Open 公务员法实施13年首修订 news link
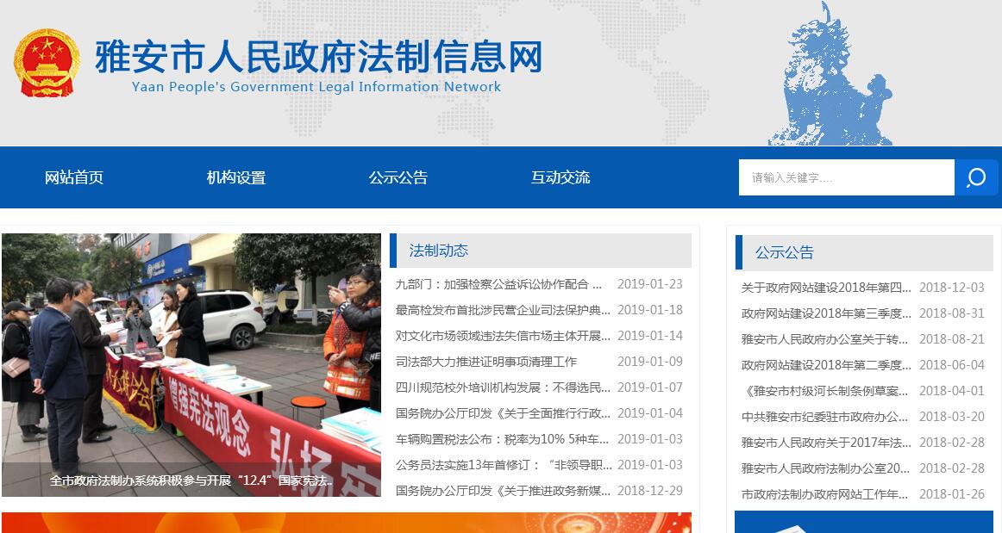Screen dimensions: 1002x533 503,465
